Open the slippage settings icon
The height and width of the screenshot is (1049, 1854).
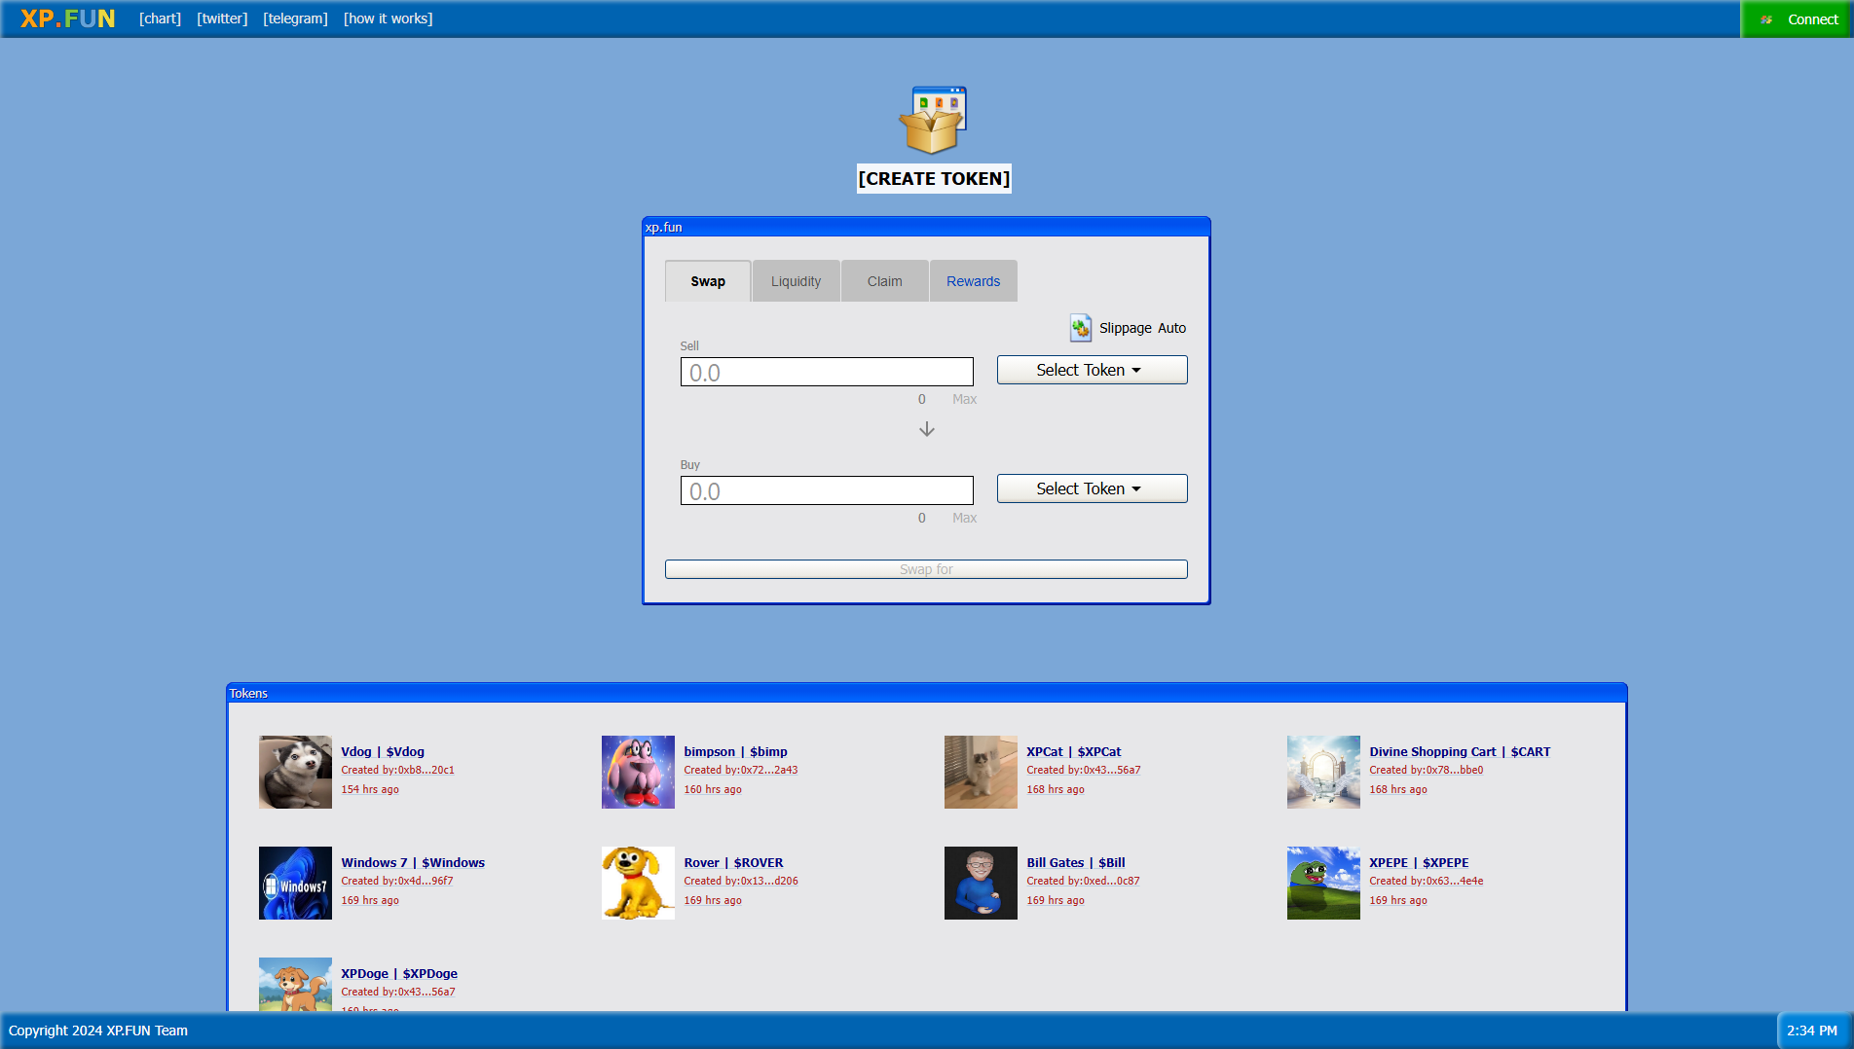point(1081,328)
